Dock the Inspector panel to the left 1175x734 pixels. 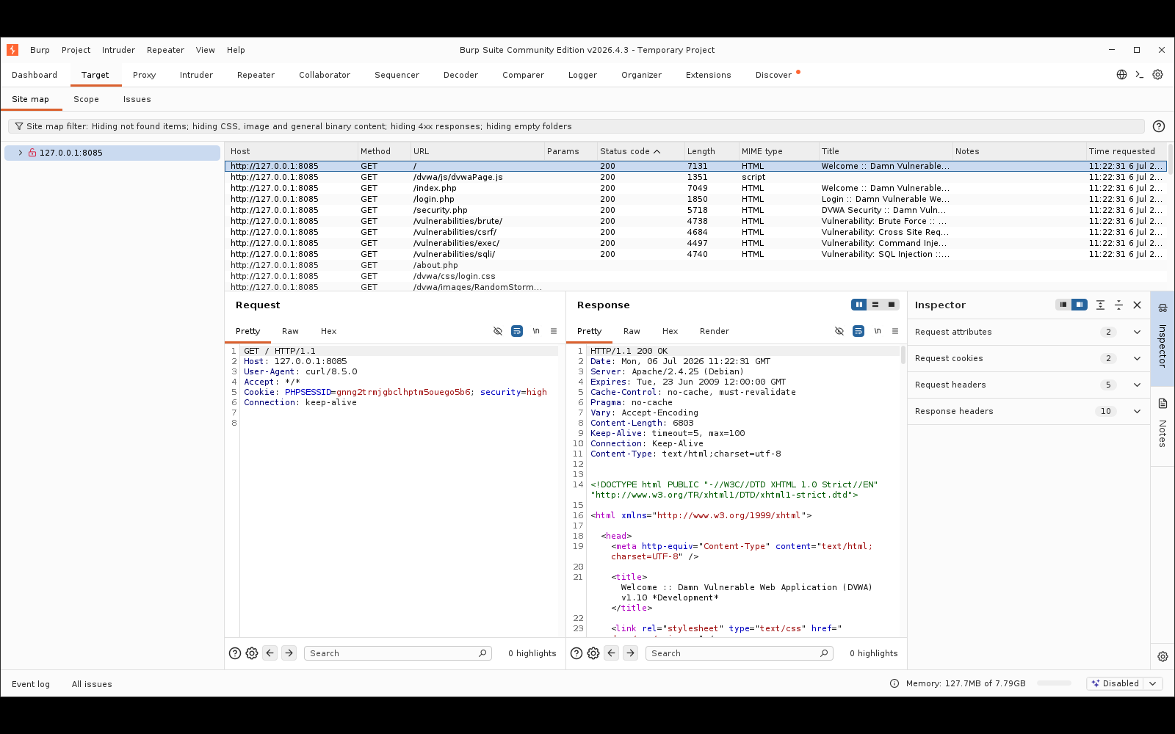click(x=1063, y=305)
